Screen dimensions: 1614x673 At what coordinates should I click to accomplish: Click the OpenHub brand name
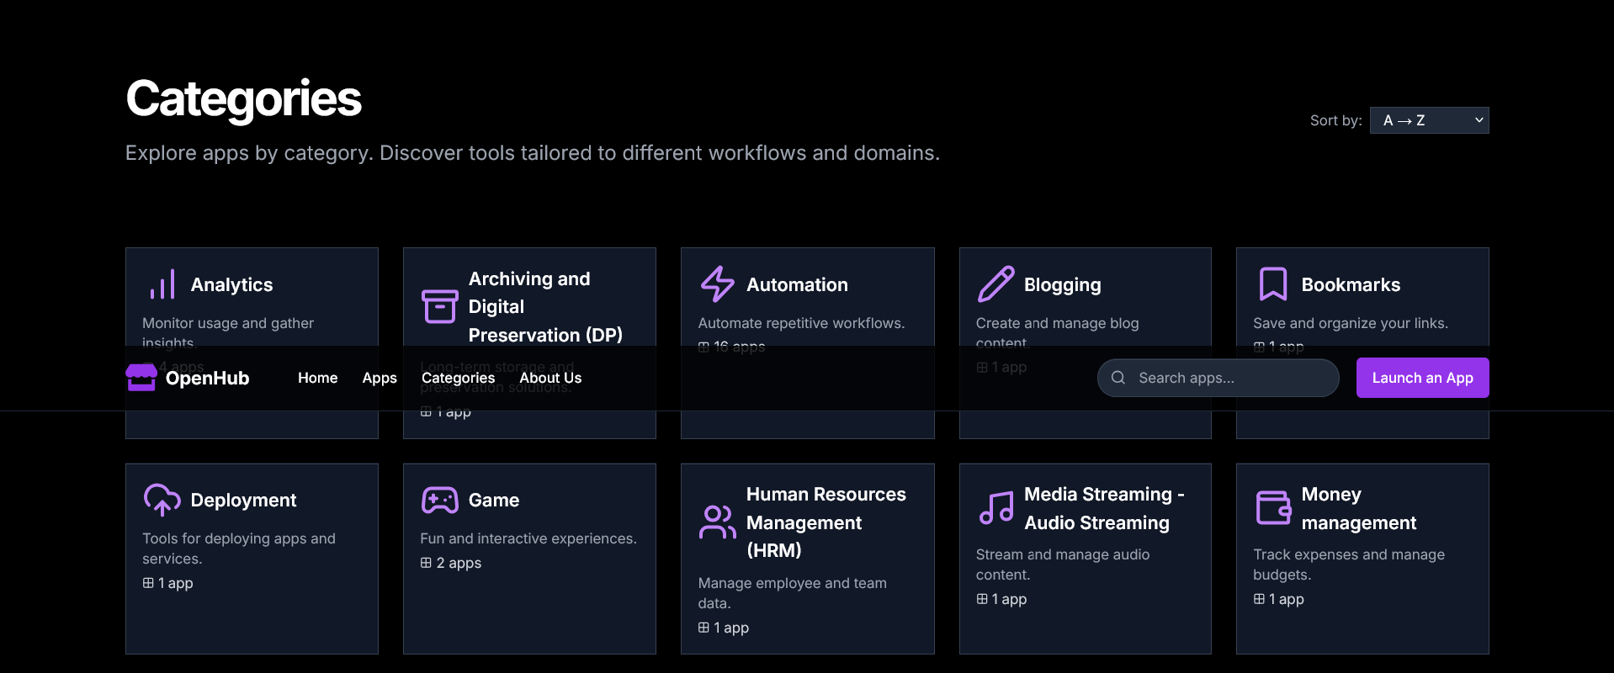(x=207, y=378)
